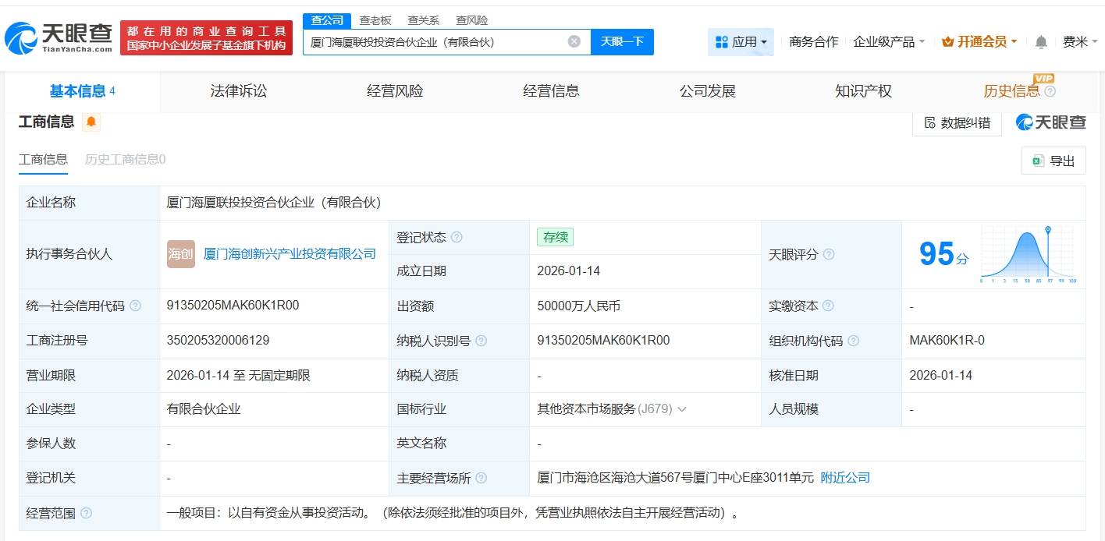Select the 查老板 search tab
The image size is (1105, 541).
[375, 20]
